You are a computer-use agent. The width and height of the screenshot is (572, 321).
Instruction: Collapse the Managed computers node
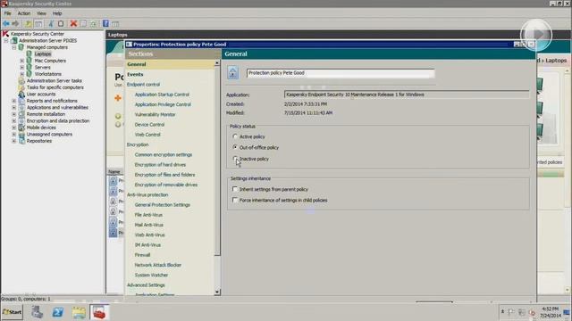pos(14,47)
